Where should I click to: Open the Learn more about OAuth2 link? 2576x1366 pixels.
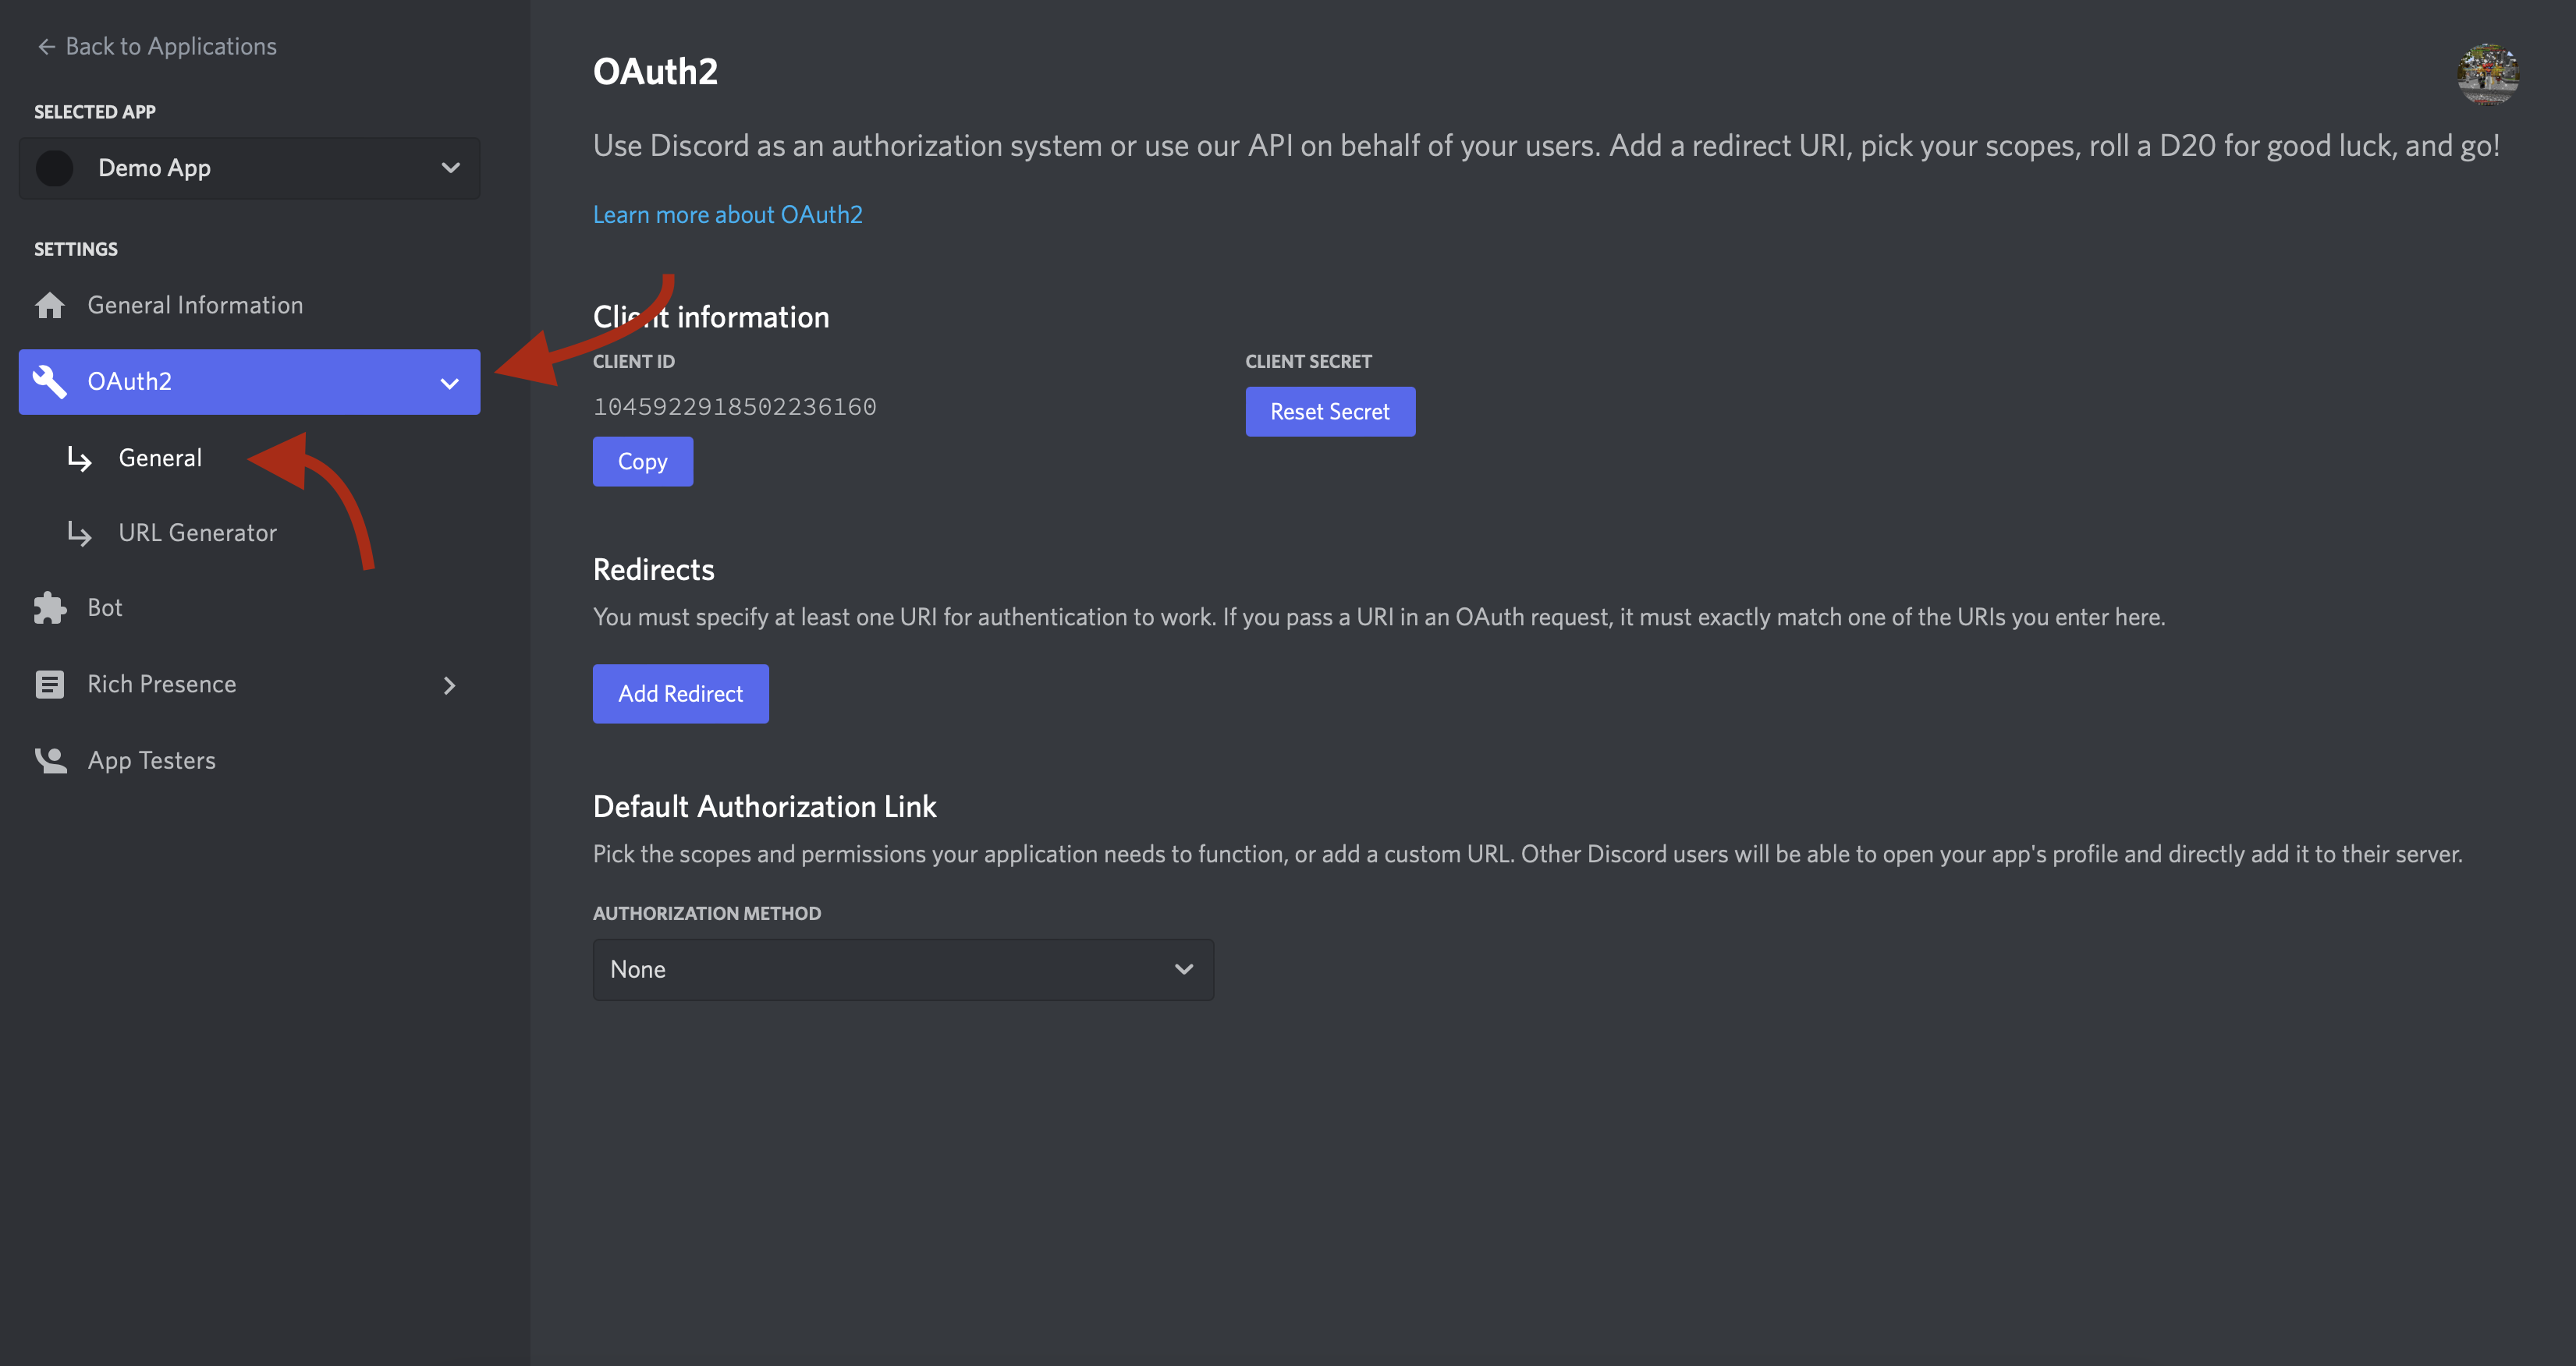point(727,215)
